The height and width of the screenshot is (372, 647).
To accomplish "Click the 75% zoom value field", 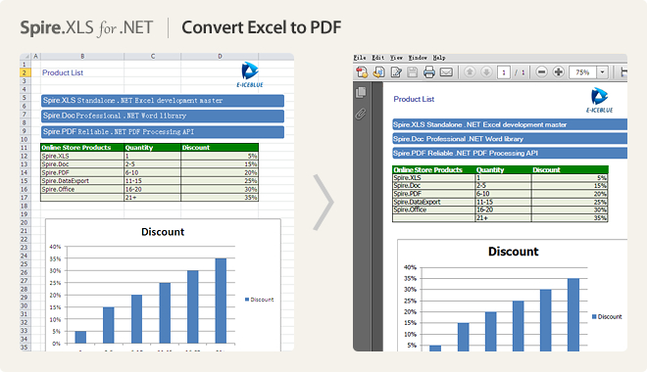I will pos(582,72).
